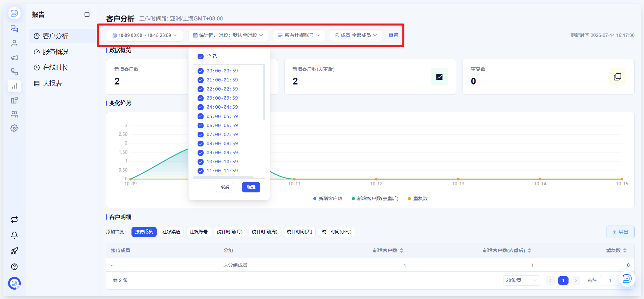Uncheck the 03:00-03:59 time slot
Screen dimensions: 644x299
(201, 98)
